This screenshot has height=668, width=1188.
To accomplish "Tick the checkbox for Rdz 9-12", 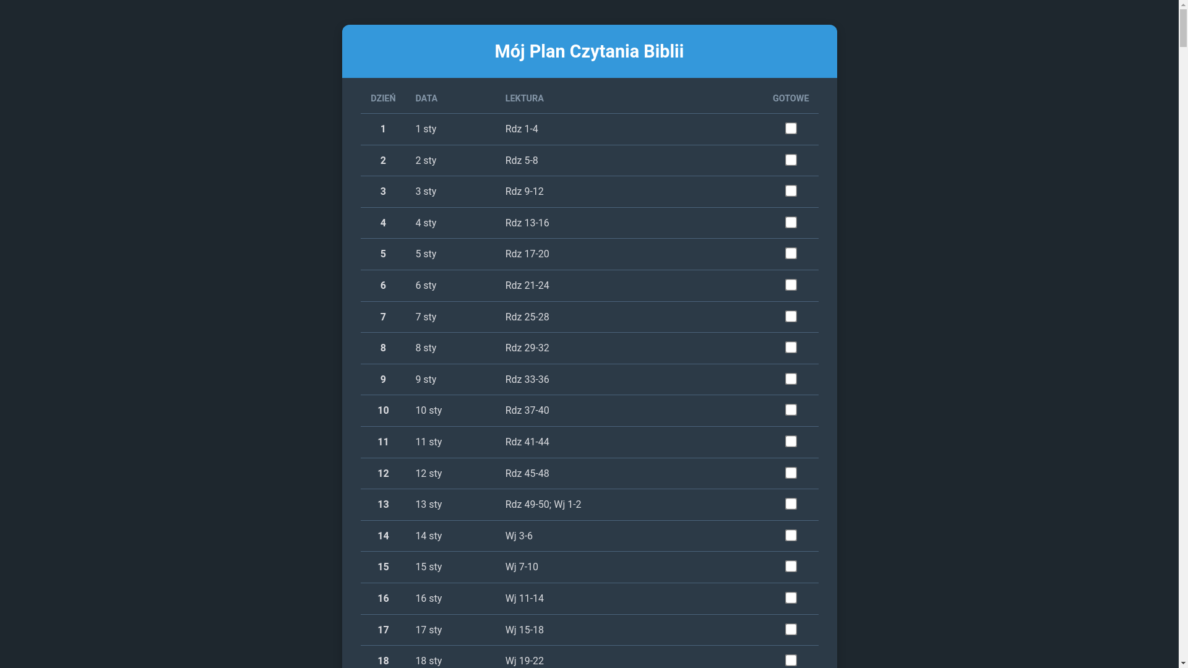I will click(x=791, y=191).
